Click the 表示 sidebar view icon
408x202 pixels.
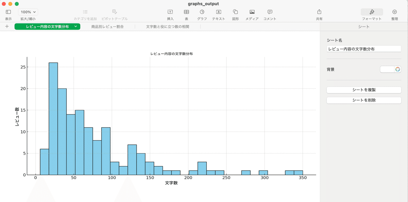pos(8,12)
